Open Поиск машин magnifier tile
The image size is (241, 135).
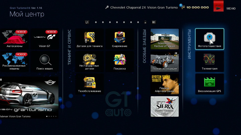[x=45, y=61]
